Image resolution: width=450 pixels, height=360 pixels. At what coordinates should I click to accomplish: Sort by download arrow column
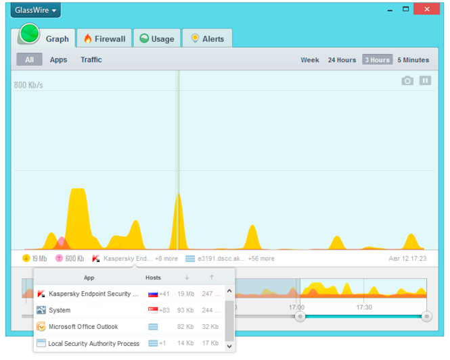(x=187, y=277)
